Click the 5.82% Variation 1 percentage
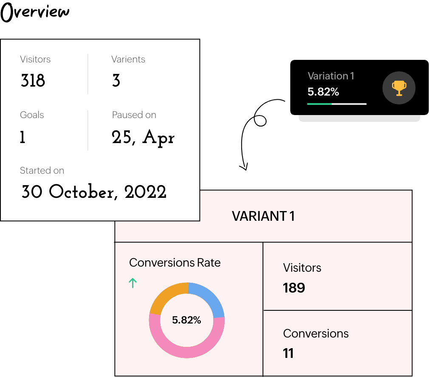 point(323,92)
